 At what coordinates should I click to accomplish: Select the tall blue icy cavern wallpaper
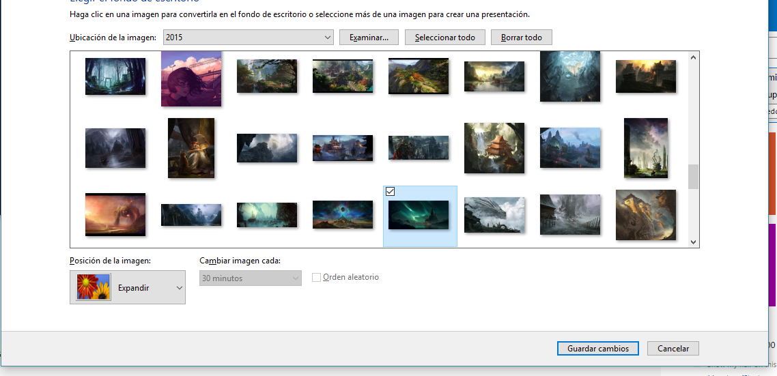pyautogui.click(x=570, y=76)
